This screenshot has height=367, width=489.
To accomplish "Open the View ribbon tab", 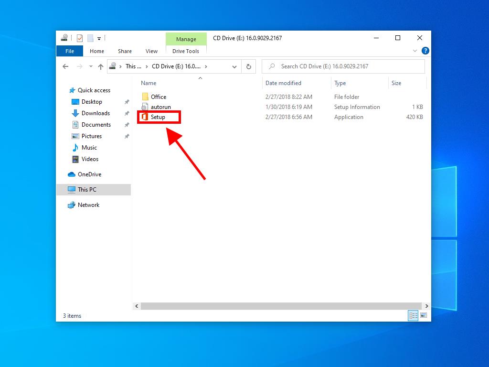I will point(151,51).
